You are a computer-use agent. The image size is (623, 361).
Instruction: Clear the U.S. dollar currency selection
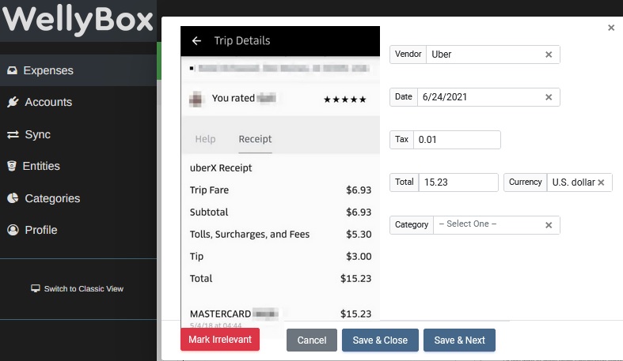tap(601, 182)
